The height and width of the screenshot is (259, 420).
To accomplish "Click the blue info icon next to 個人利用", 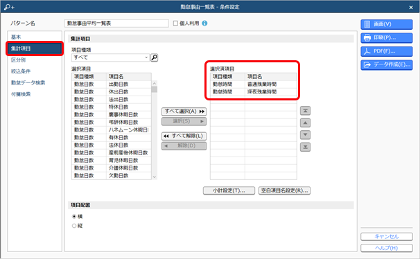I will point(204,24).
